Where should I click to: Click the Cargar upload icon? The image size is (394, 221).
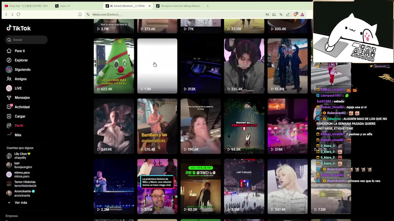(9, 116)
